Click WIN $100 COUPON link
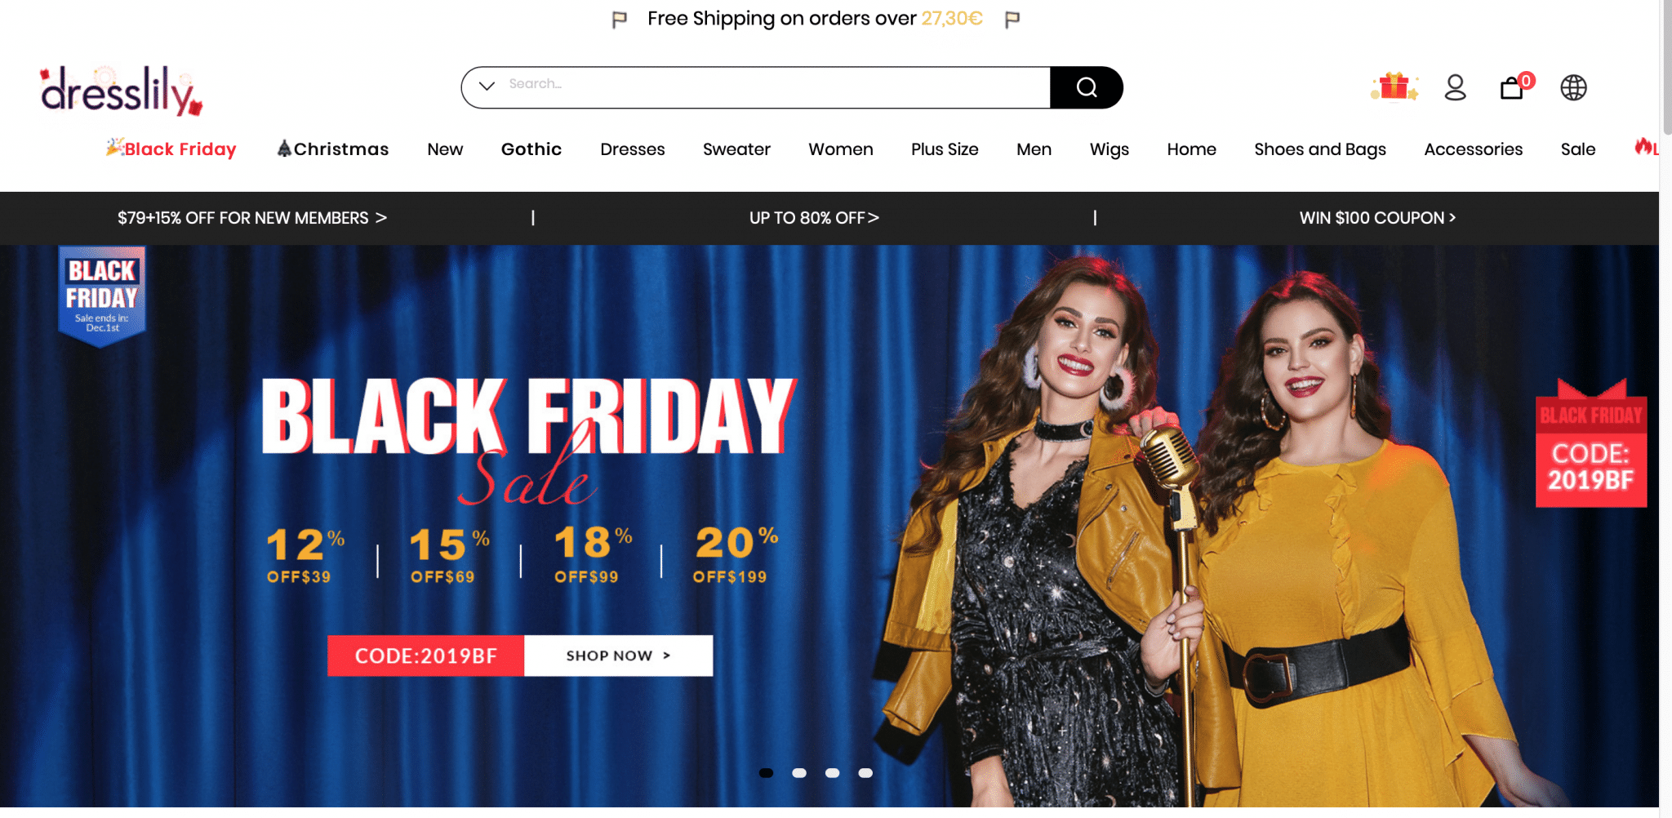Screen dimensions: 1672x818 (x=1377, y=218)
